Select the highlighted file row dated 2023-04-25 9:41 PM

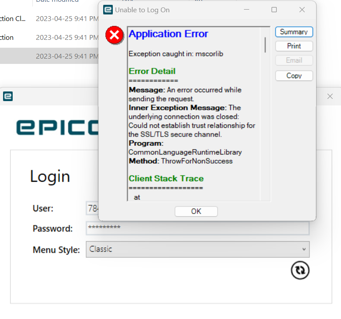(x=49, y=56)
